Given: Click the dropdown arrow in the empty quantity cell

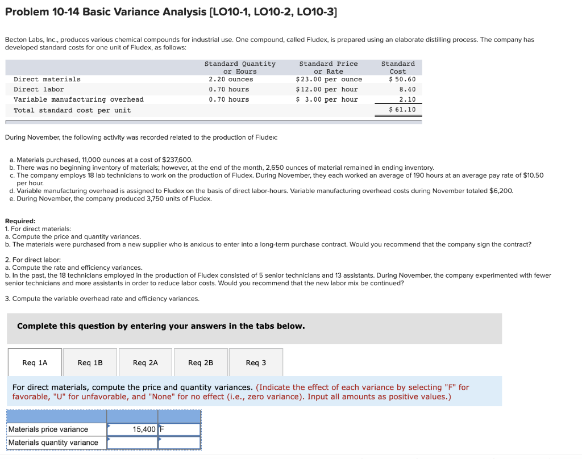Looking at the screenshot, I should click(108, 440).
